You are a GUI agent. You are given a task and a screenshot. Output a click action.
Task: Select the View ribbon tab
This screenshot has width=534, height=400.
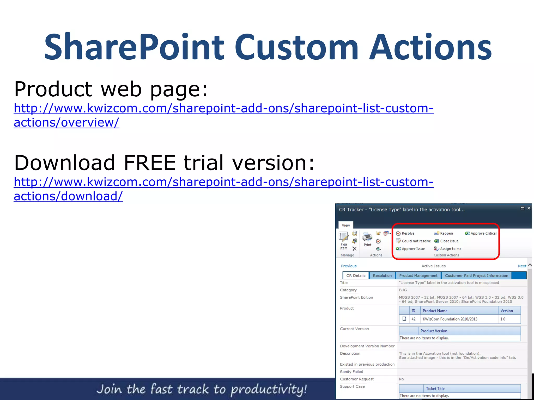[346, 225]
